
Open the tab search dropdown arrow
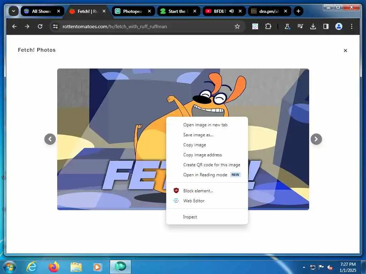[14, 11]
